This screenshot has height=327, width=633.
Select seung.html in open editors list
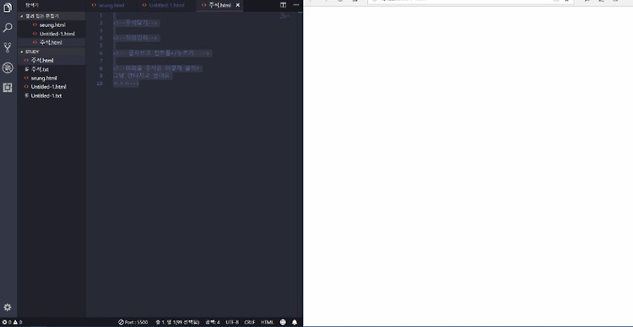click(52, 25)
